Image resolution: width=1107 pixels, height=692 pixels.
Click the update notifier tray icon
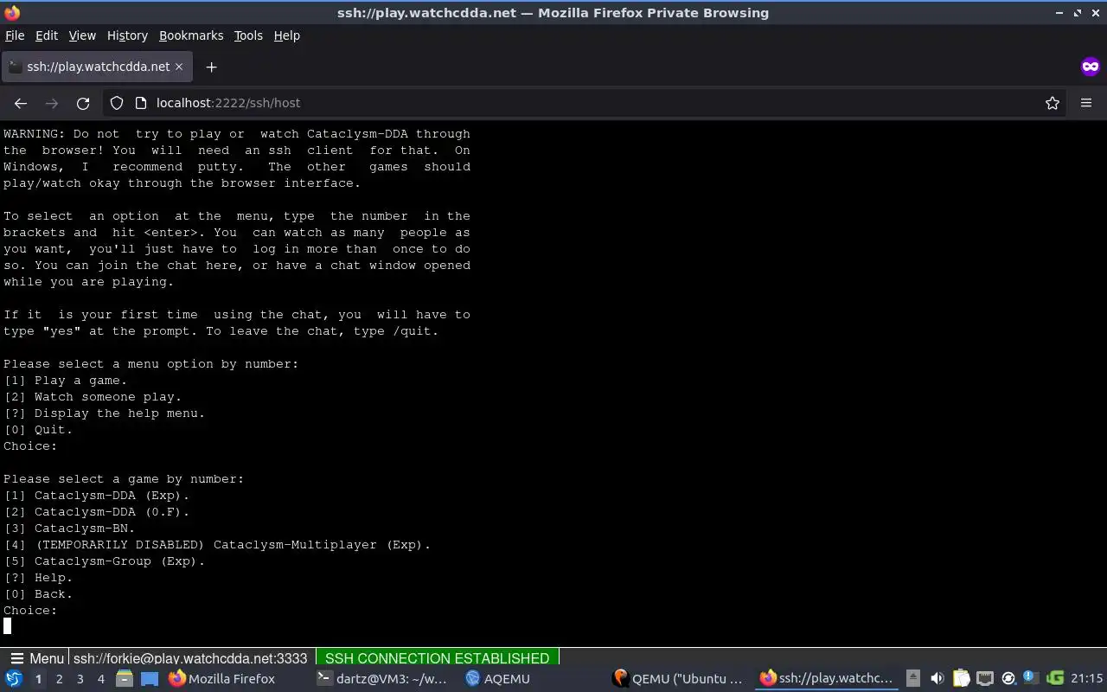pos(1008,679)
